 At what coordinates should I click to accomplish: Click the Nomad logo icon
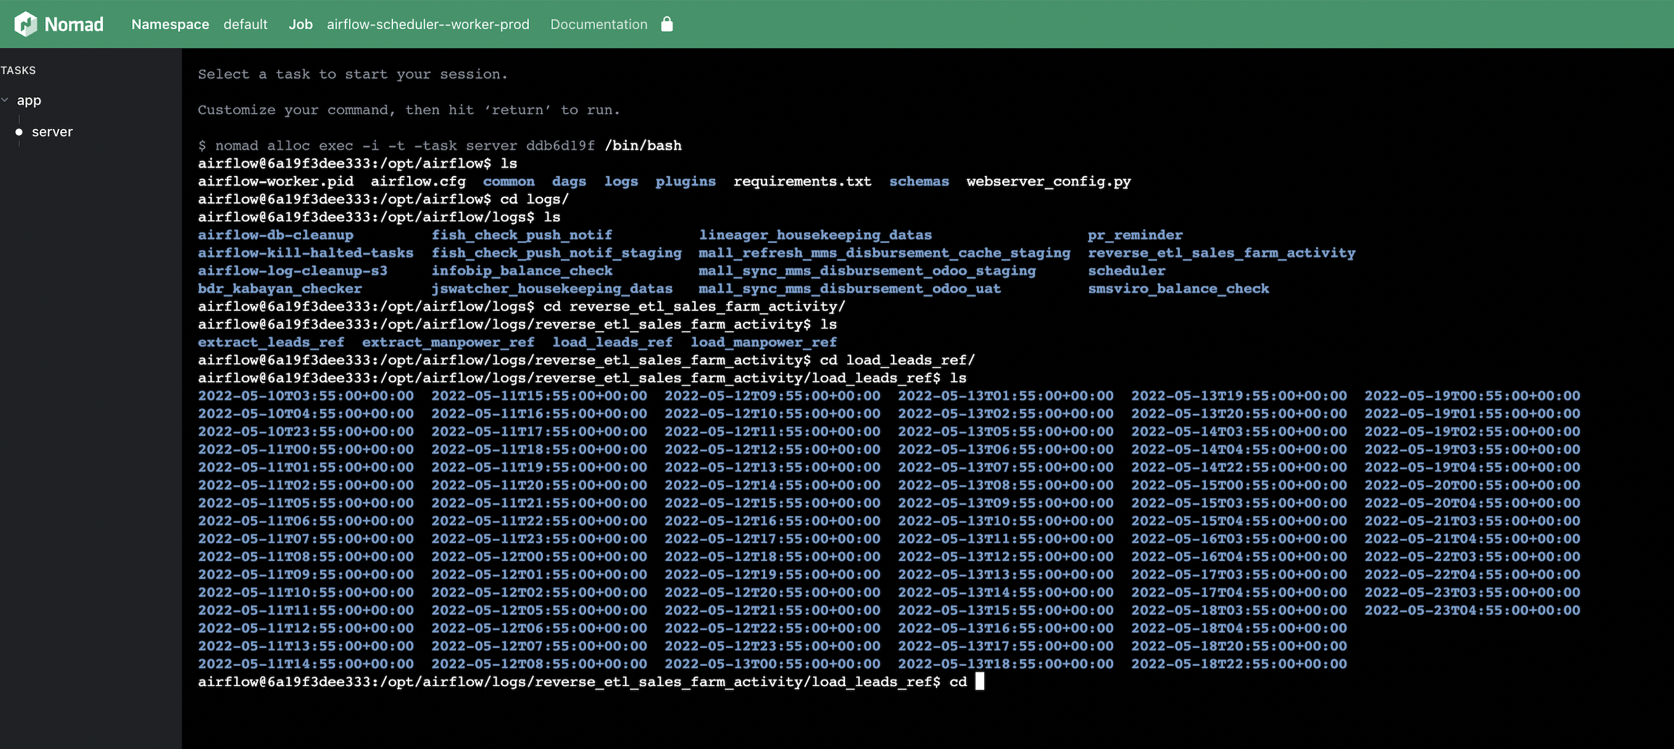(25, 24)
